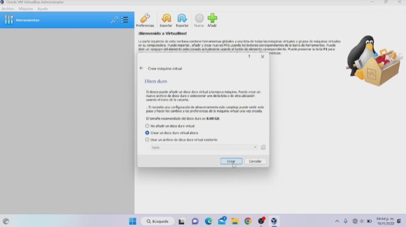
Task: Open the Chat app on taskbar
Action: (195, 221)
